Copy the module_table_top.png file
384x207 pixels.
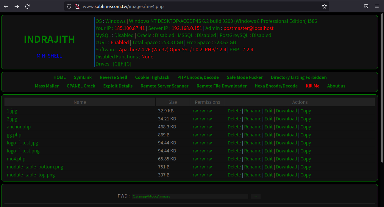coord(305,175)
